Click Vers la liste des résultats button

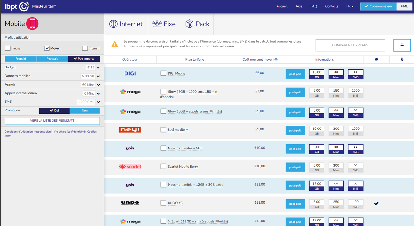[52, 121]
